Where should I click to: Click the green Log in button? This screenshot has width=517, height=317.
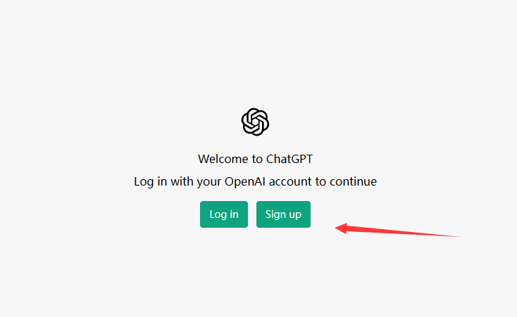pos(224,214)
